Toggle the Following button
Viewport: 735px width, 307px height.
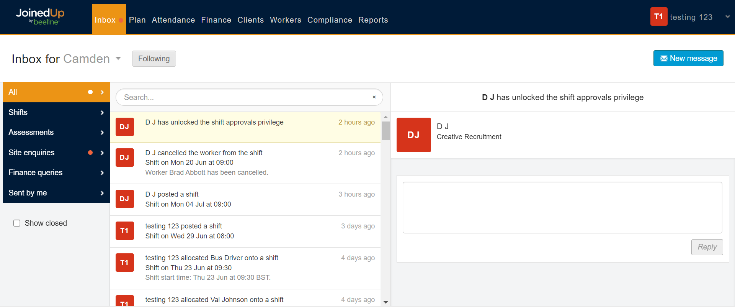154,59
